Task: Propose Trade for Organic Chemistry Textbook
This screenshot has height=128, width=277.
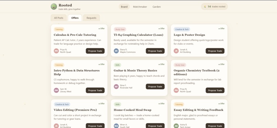Action: pyautogui.click(x=215, y=90)
